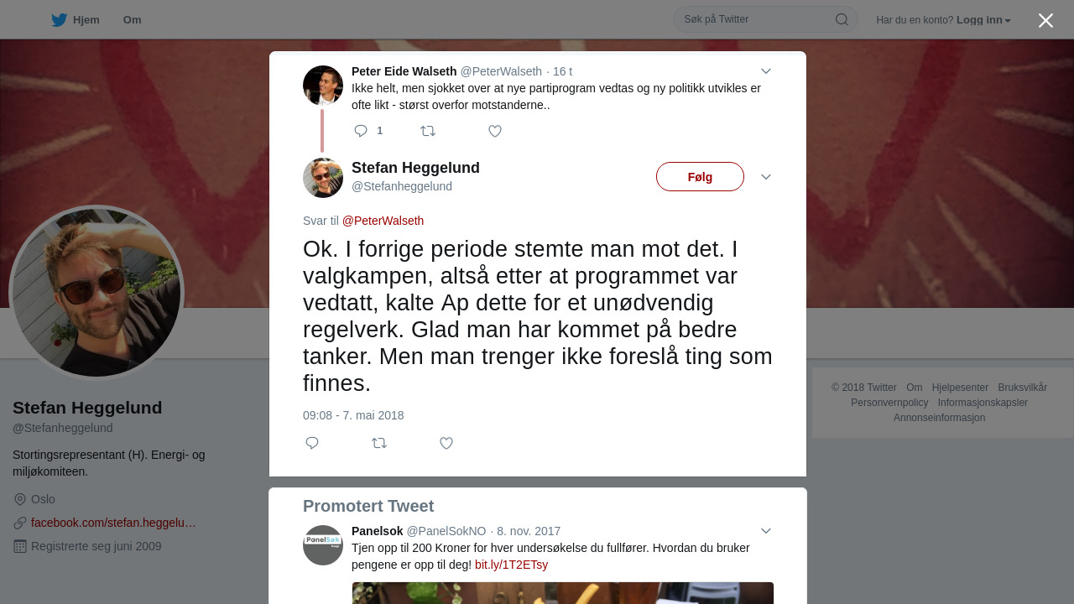Open @PeterWalseth mention link

coord(383,221)
